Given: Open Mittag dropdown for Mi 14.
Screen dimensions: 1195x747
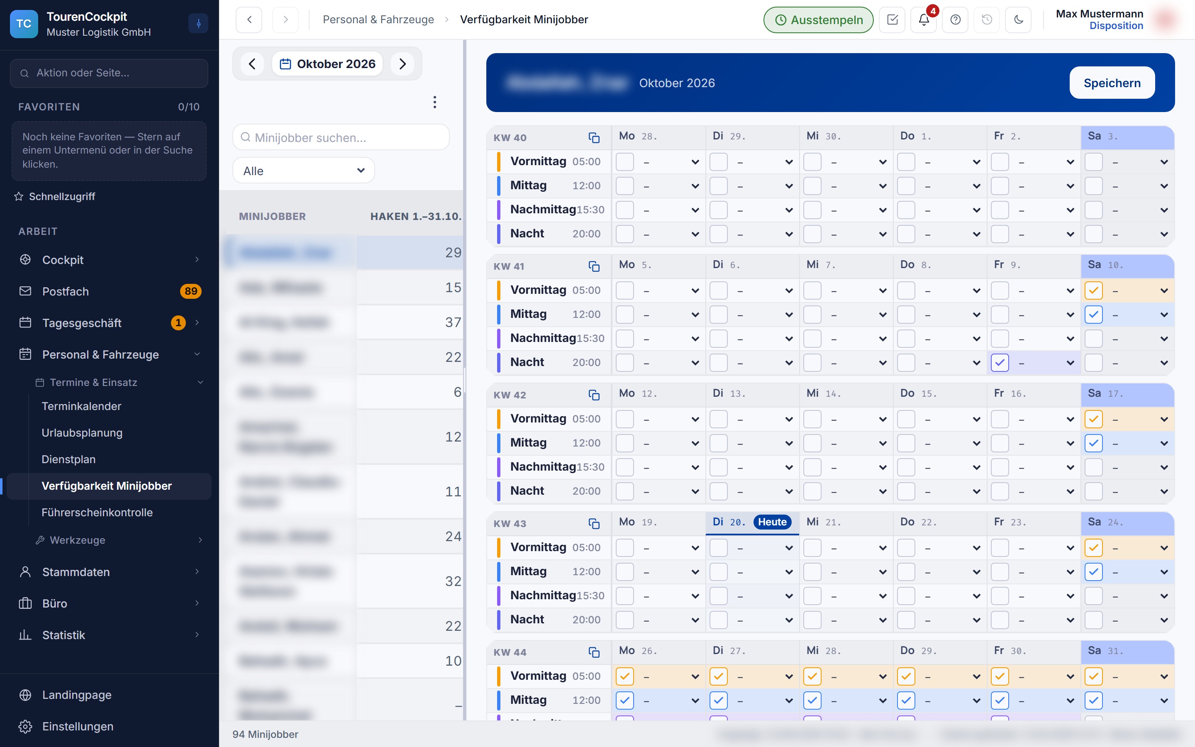Looking at the screenshot, I should [857, 443].
